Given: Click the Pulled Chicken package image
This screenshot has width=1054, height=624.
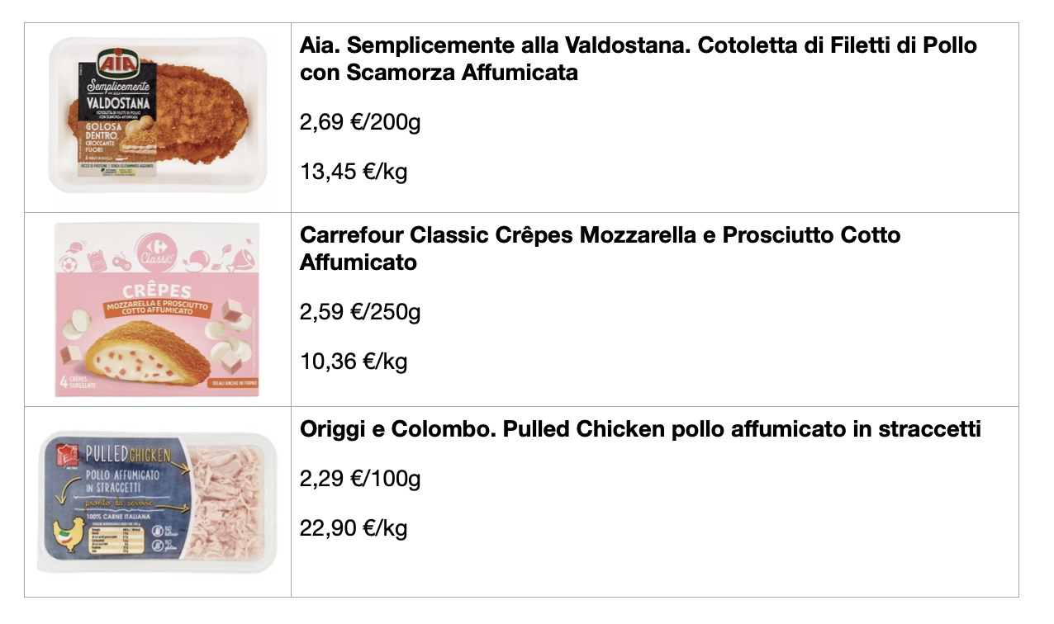Looking at the screenshot, I should point(157,502).
